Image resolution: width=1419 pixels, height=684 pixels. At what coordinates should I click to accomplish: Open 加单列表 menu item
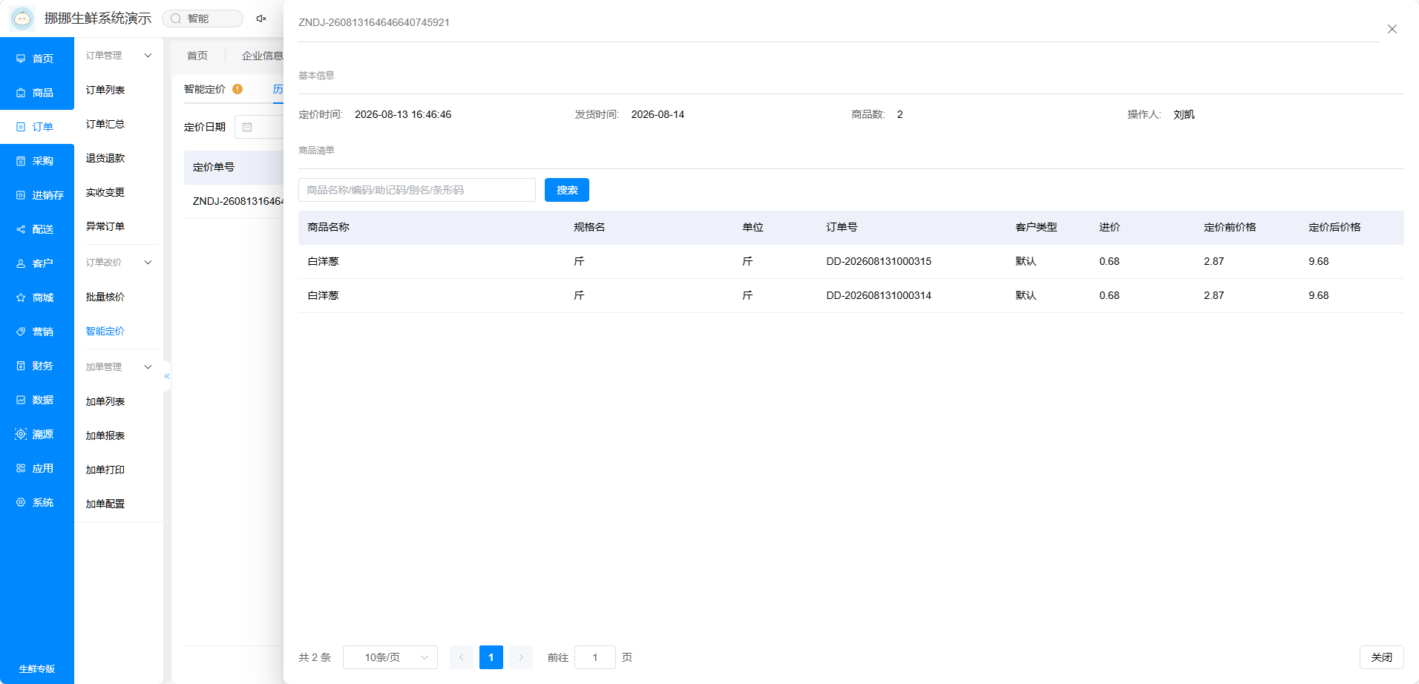tap(105, 401)
